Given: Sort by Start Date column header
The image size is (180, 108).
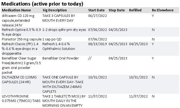Looking at the screenshot, I should [96, 10].
